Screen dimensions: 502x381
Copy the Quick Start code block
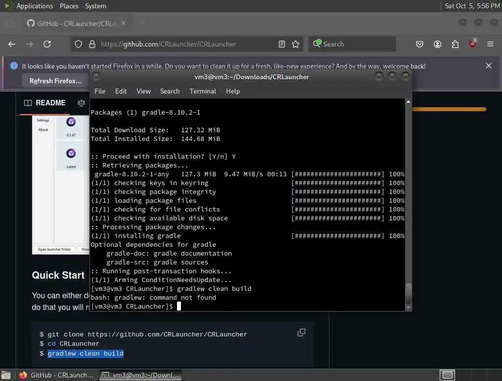point(301,333)
